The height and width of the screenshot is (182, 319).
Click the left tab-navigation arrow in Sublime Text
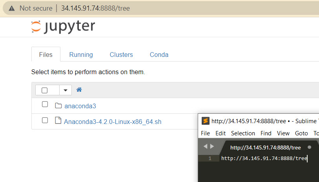206,146
